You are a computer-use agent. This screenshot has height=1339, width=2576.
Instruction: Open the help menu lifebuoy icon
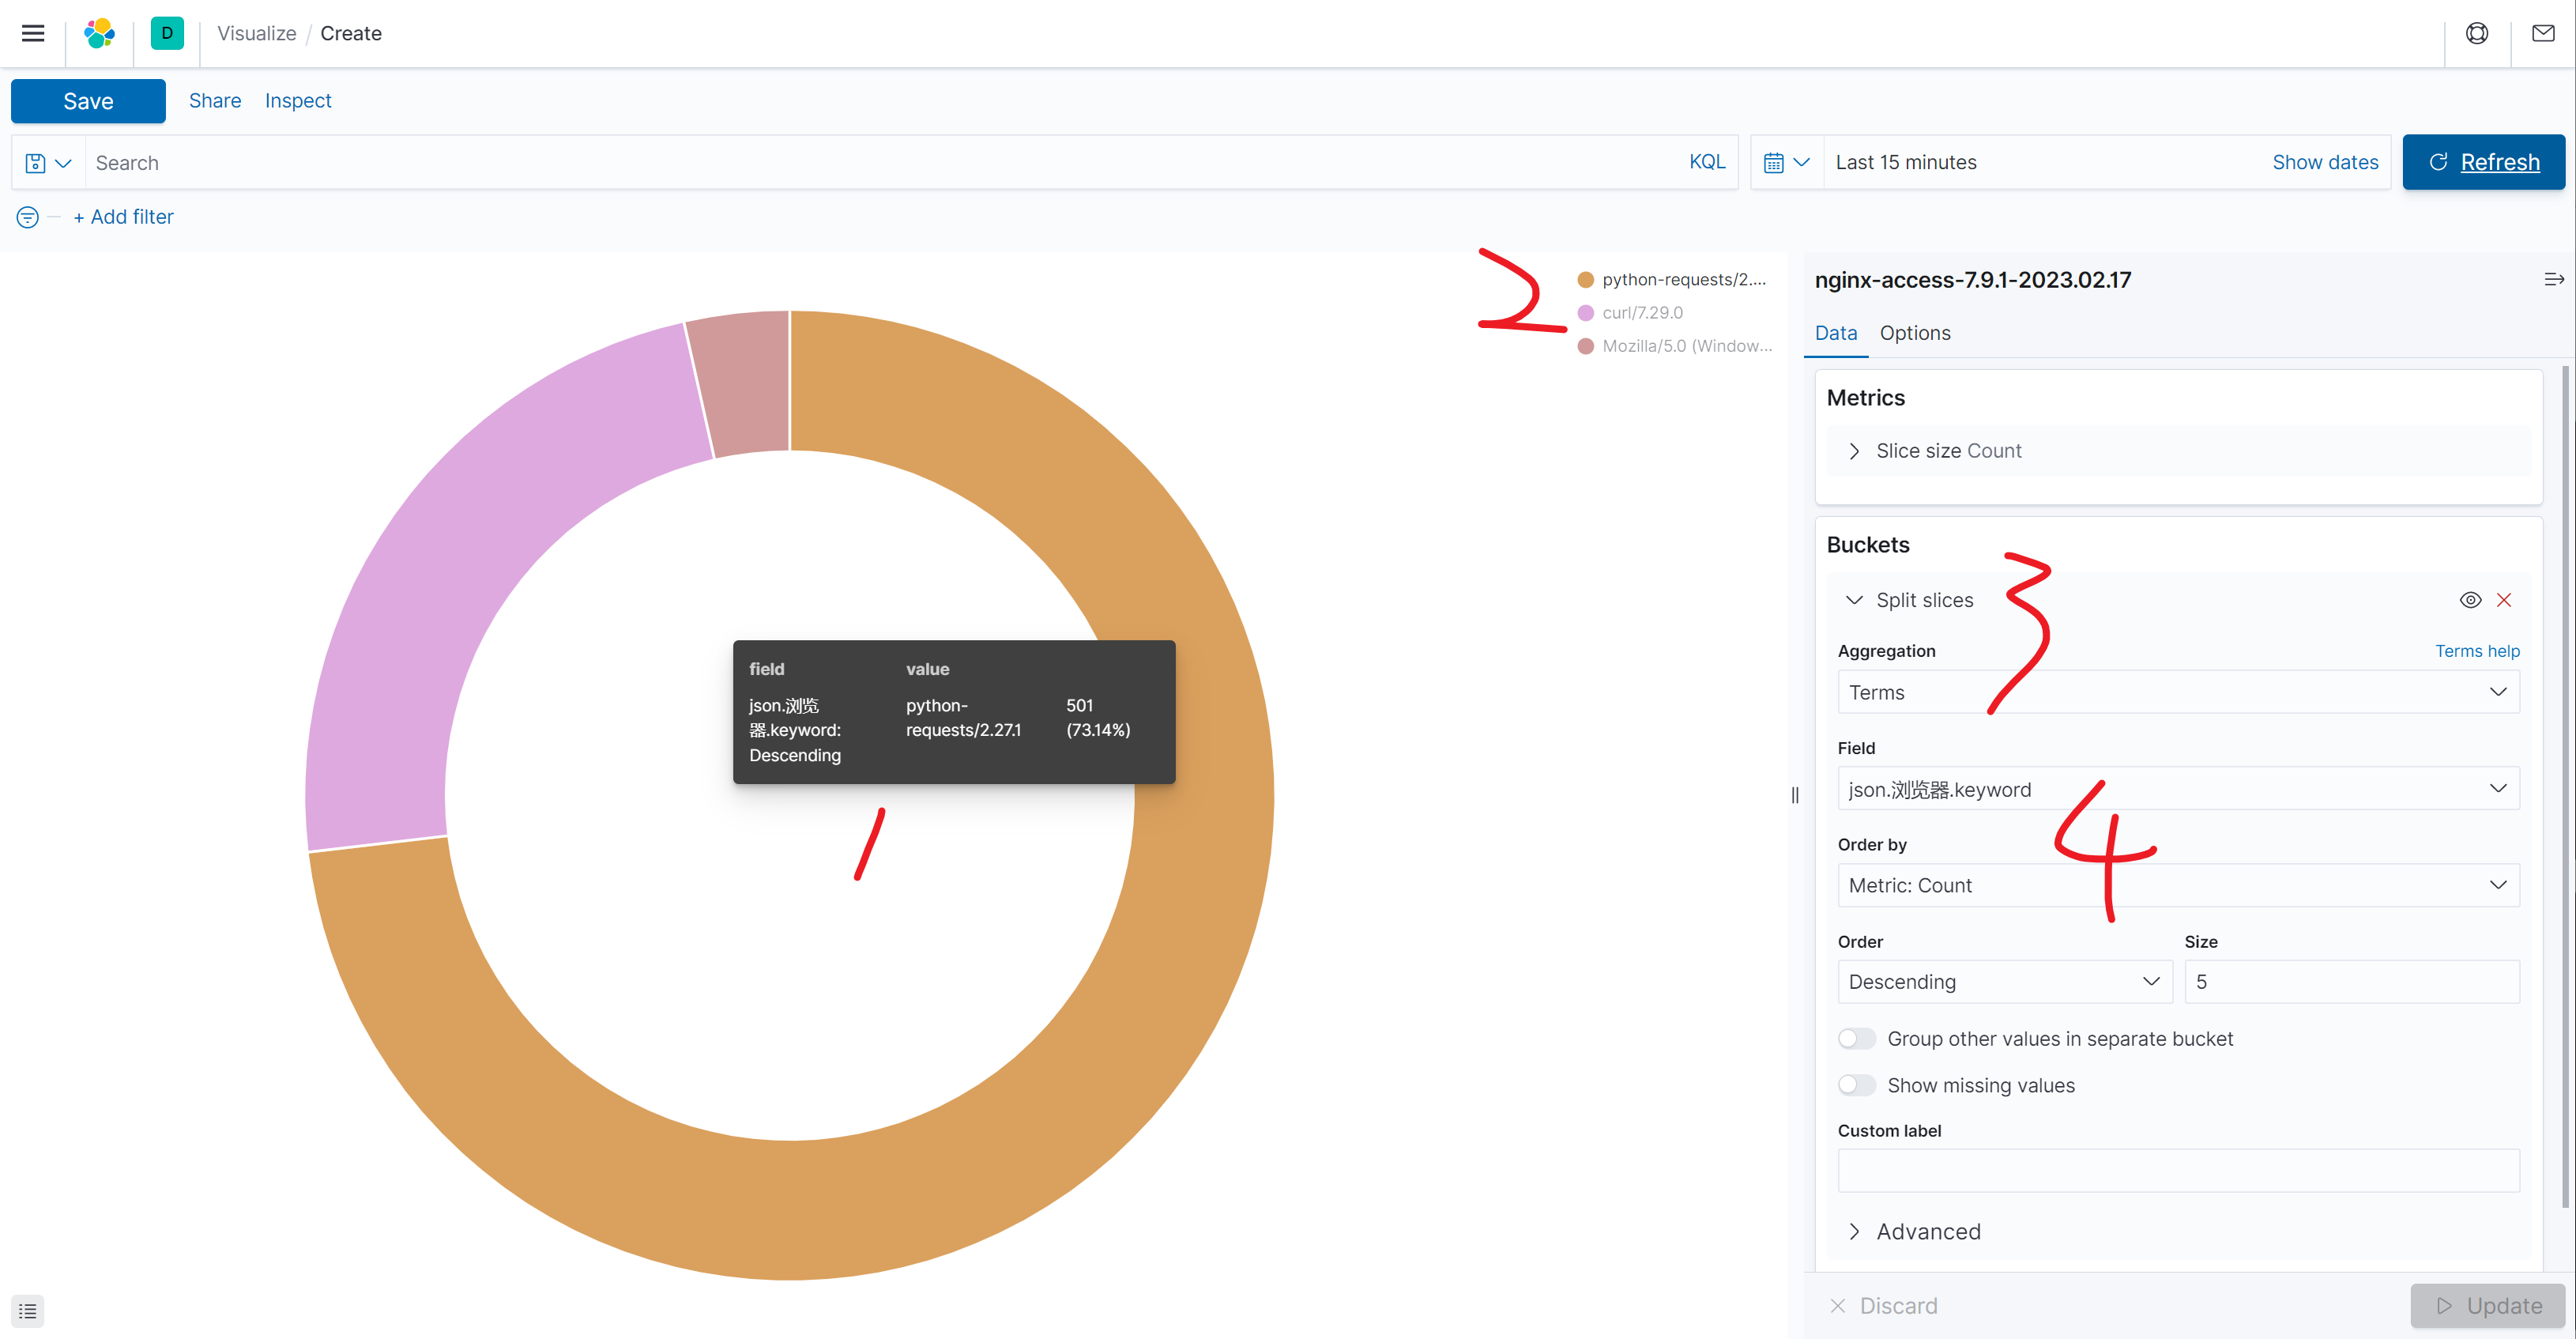pyautogui.click(x=2476, y=33)
